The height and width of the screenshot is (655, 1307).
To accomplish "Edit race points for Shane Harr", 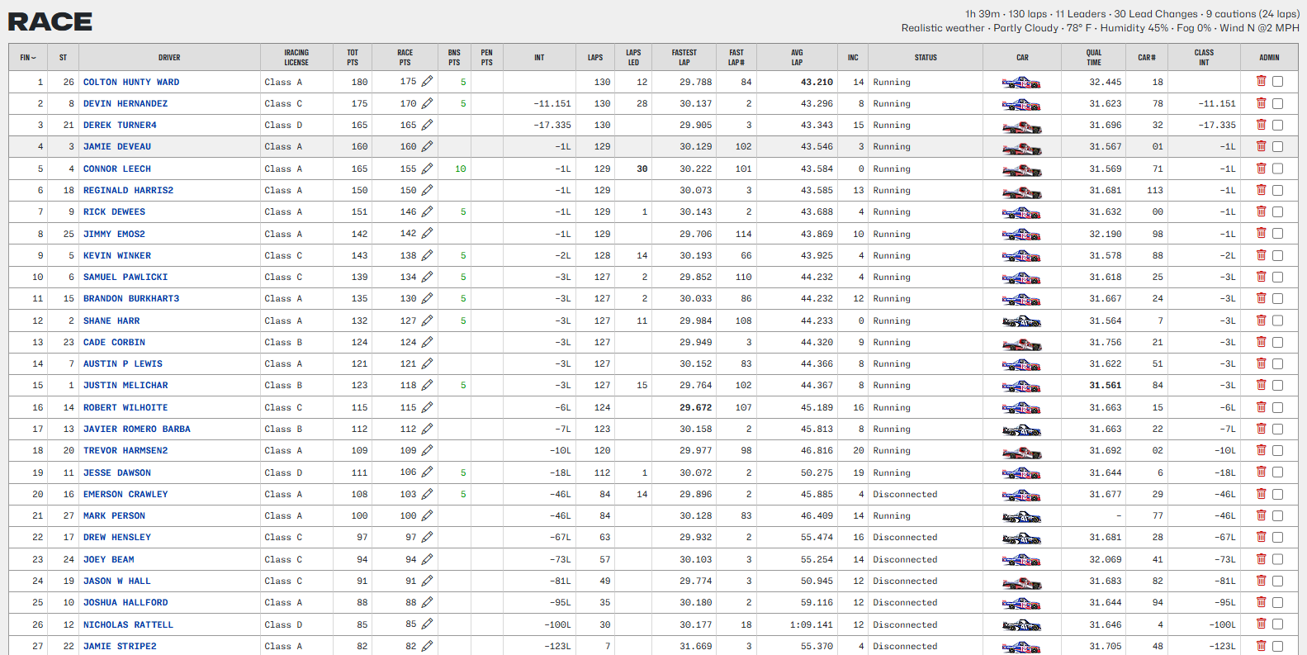I will click(427, 320).
